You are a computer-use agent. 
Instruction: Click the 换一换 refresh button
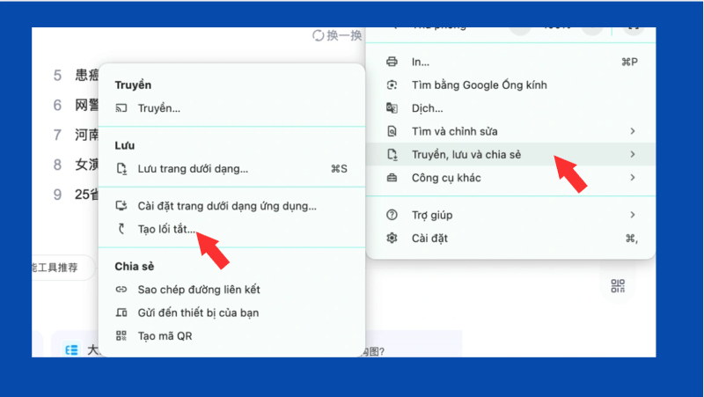click(x=337, y=36)
